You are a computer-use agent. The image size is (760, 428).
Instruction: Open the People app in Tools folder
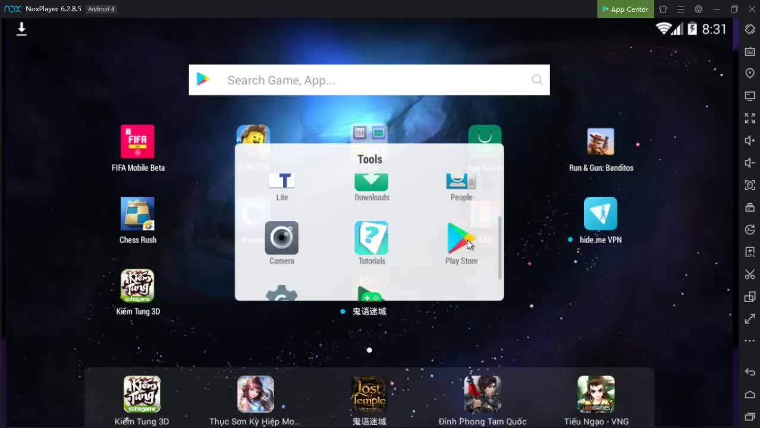[461, 182]
